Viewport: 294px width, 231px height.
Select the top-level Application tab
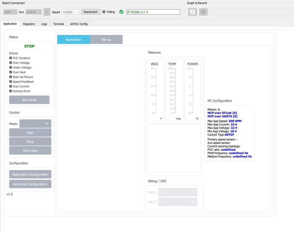tap(10, 24)
